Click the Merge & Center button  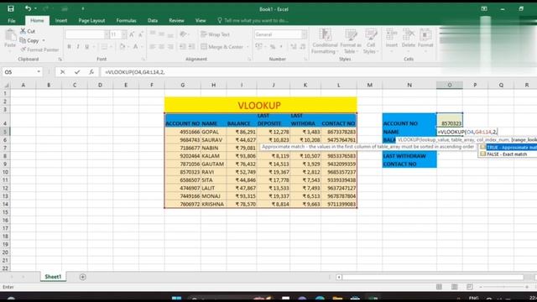pos(222,47)
